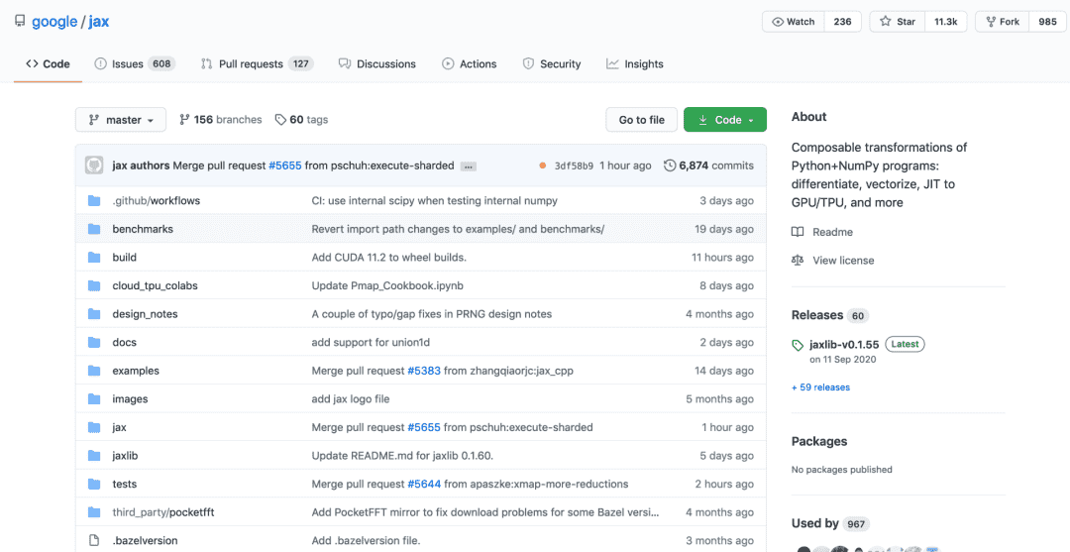Open the benchmarks folder icon
This screenshot has height=552, width=1070.
click(94, 229)
